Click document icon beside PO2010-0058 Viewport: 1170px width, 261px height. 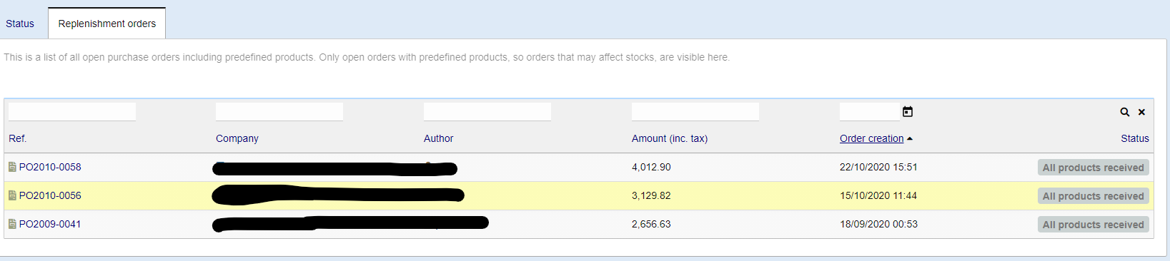click(x=12, y=167)
